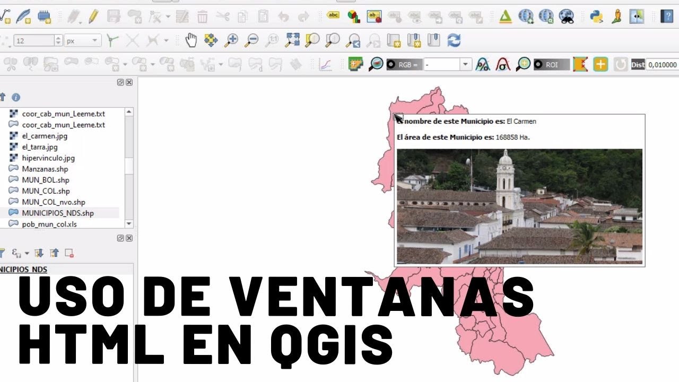The image size is (679, 382).
Task: Select the raster coor_cab_mun_Leeme.txt entry
Action: 63,114
